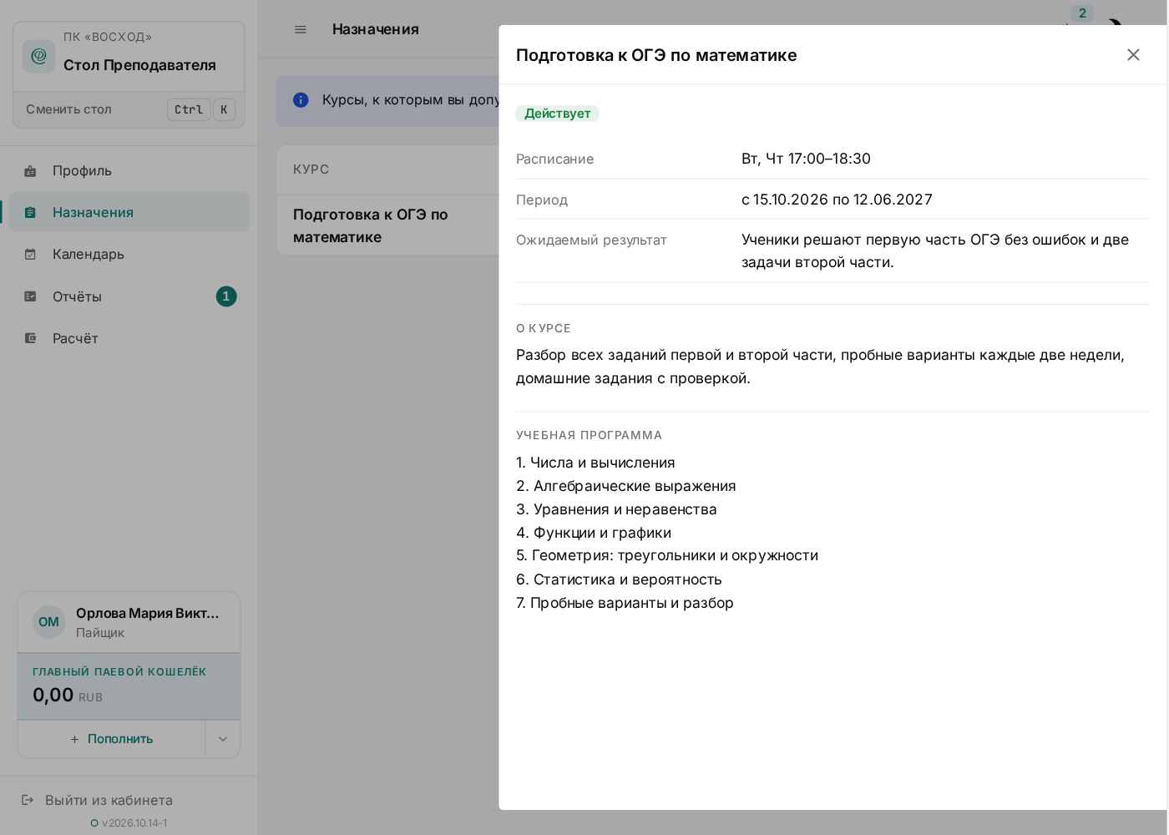
Task: Select program item 7. Пробные варианты и разбор
Action: tap(625, 603)
